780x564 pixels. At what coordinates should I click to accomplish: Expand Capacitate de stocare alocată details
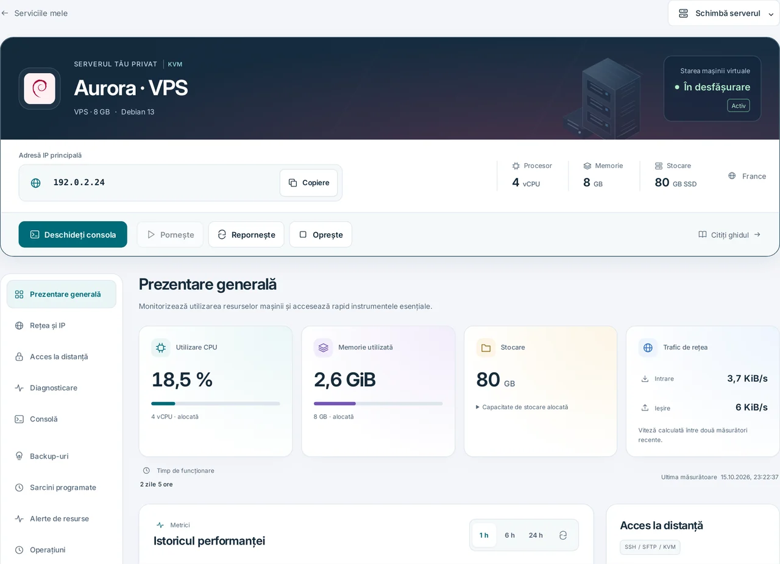pos(522,407)
